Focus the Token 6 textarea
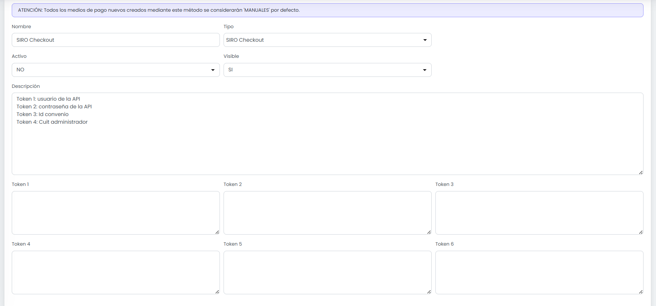 pos(539,272)
